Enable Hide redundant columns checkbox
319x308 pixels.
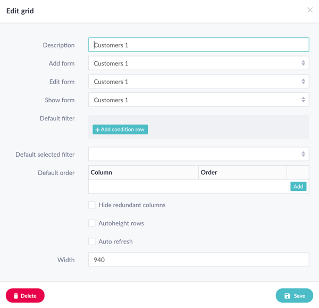[92, 205]
